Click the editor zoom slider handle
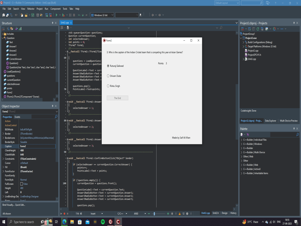Screen dimensions: 301x226 click(154, 214)
